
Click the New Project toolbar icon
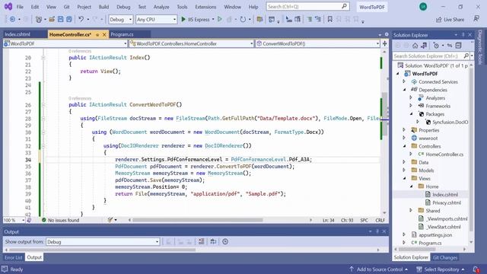[x=39, y=19]
